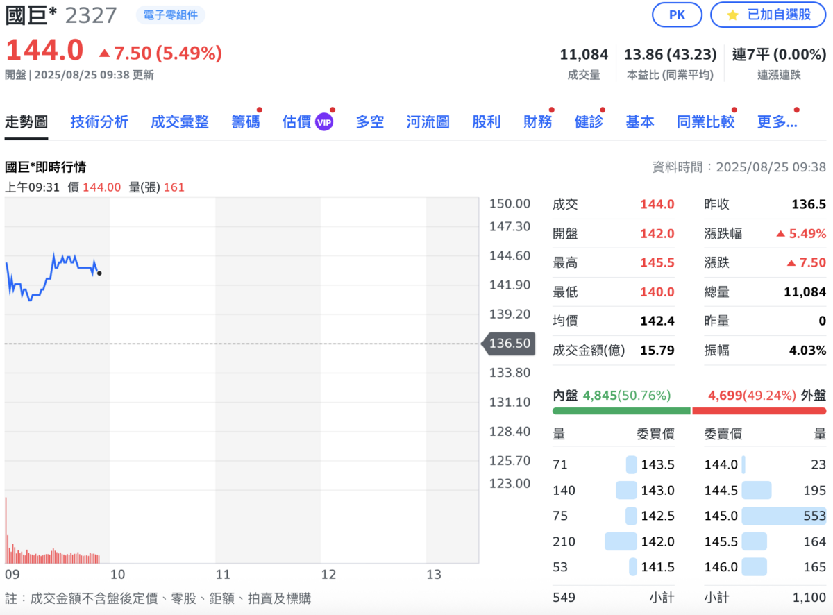Screen dimensions: 833x615
Task: Click the ask price 145.5
Action: tap(721, 541)
